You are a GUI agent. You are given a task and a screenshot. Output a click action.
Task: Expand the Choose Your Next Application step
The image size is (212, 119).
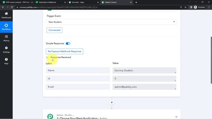176,117
